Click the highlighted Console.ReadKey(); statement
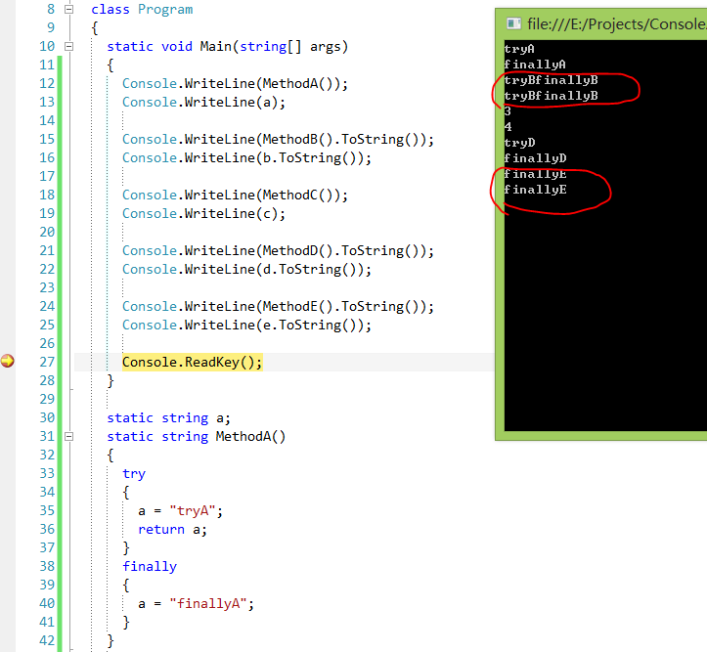Image resolution: width=707 pixels, height=652 pixels. (192, 363)
